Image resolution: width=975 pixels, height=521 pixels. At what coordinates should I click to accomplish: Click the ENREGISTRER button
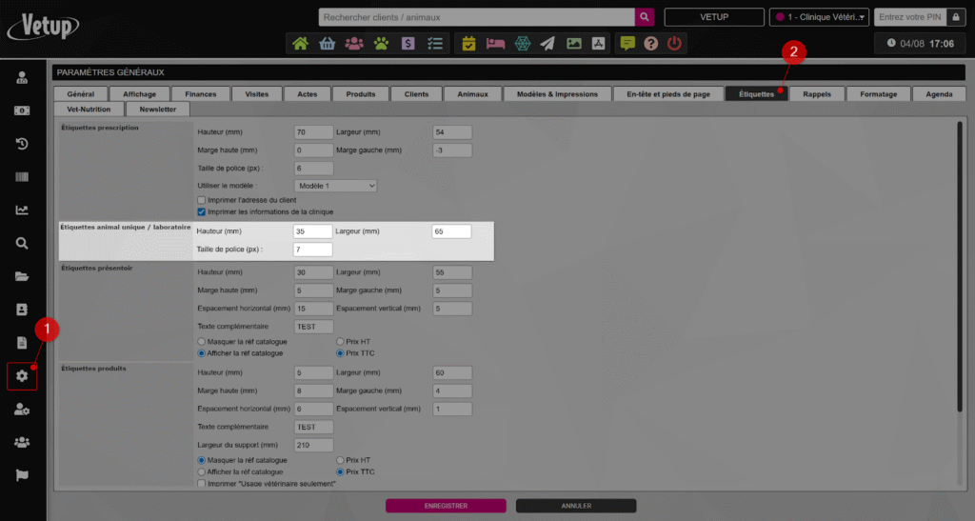(446, 506)
